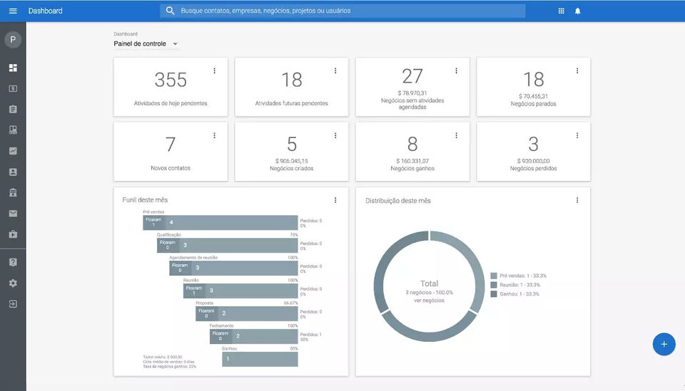Click the ver negócios link in the donut chart
The width and height of the screenshot is (685, 391).
point(429,301)
